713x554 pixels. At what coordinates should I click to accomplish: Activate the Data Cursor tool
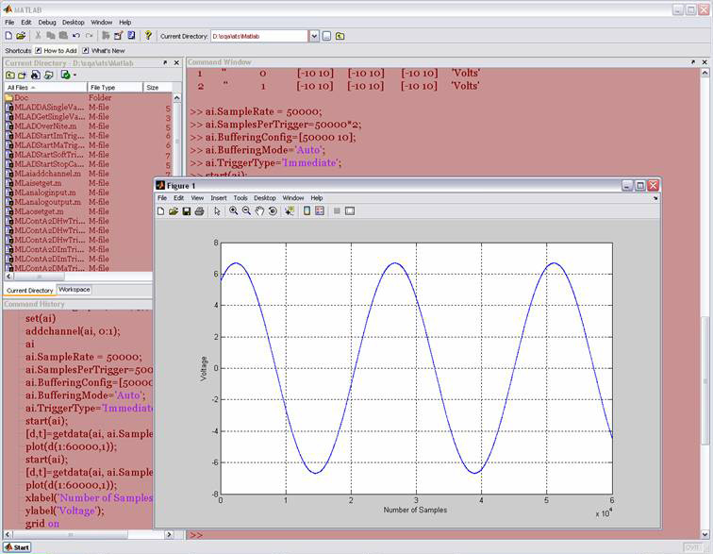(290, 211)
